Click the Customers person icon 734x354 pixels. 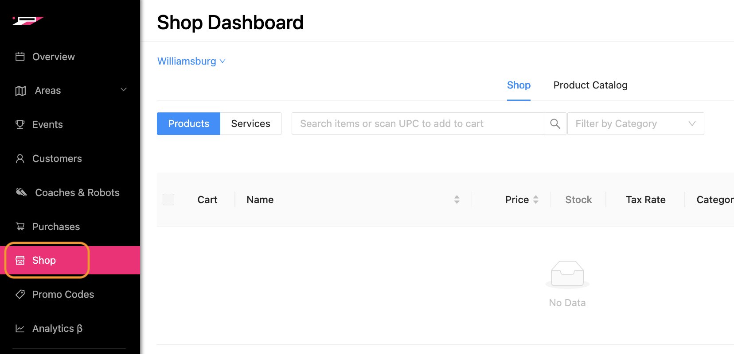20,158
